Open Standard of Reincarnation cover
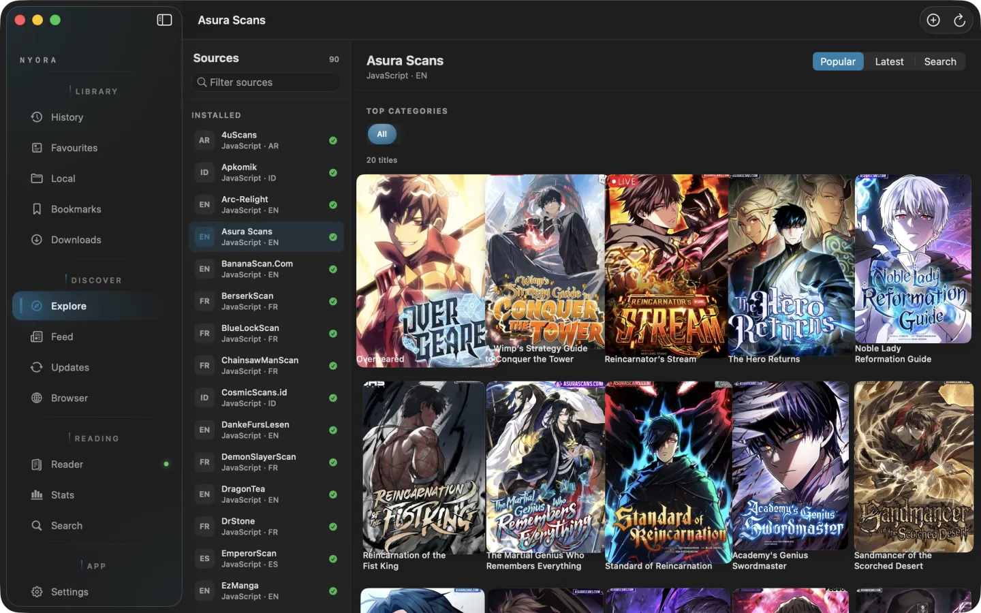This screenshot has width=981, height=613. [x=668, y=471]
